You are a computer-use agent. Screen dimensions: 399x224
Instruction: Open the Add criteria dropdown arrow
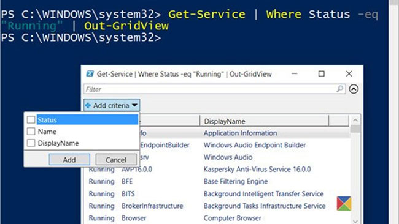pos(135,105)
